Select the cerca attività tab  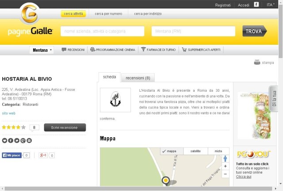73,14
